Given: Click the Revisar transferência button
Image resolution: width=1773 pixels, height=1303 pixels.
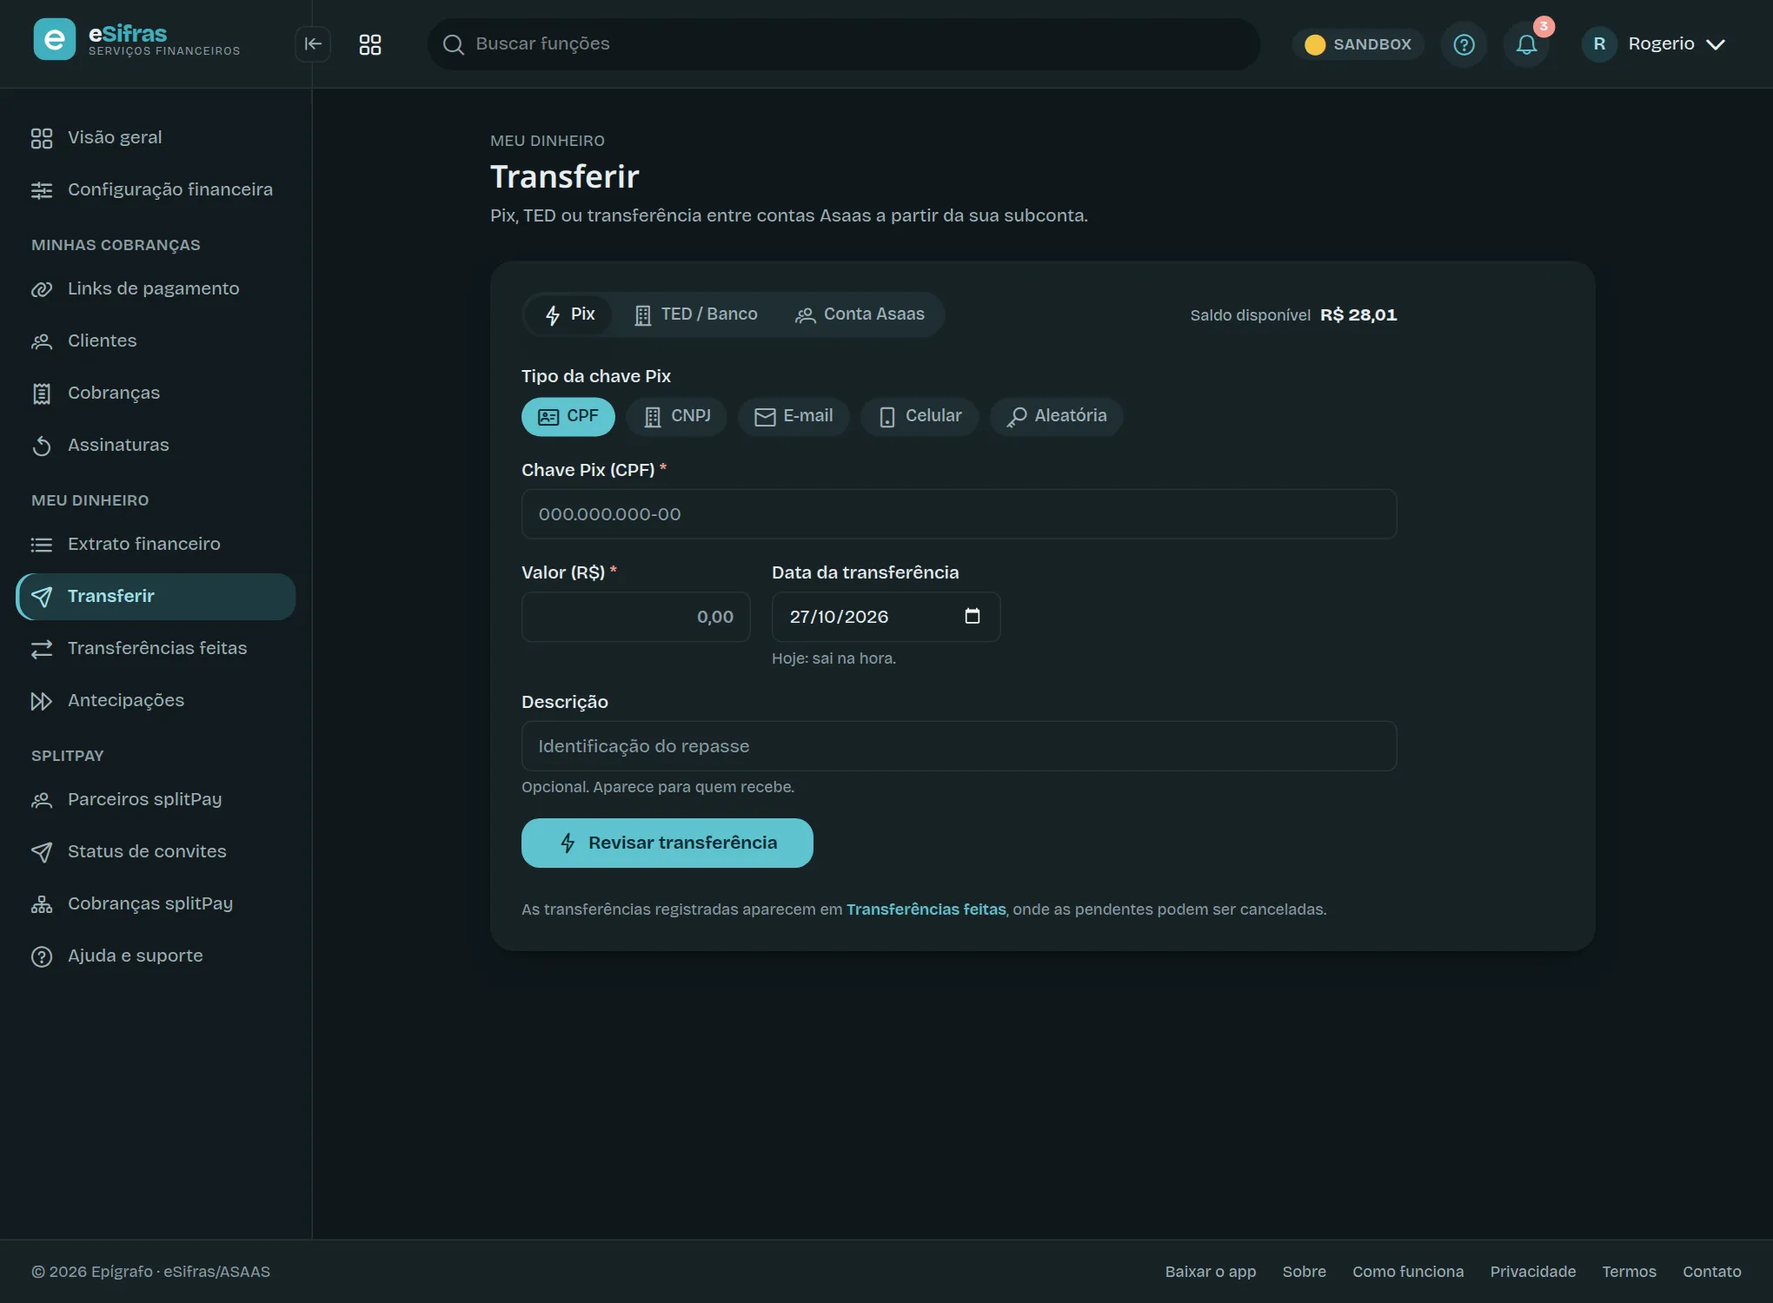Looking at the screenshot, I should [x=667, y=843].
